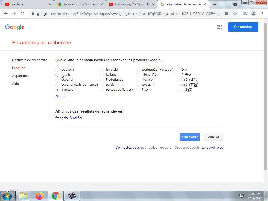Select the português (Portugal) radio button
This screenshot has height=201, width=268.
[x=138, y=70]
